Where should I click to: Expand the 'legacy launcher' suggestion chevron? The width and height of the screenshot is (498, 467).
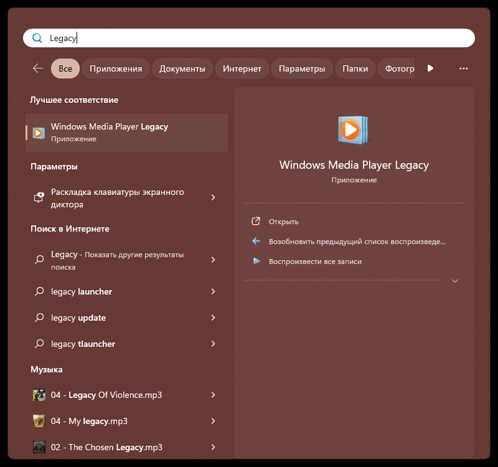click(213, 291)
